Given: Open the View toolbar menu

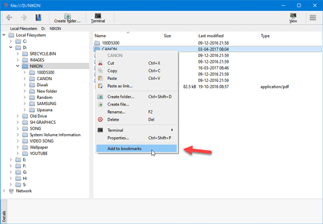Looking at the screenshot, I should pos(293,18).
